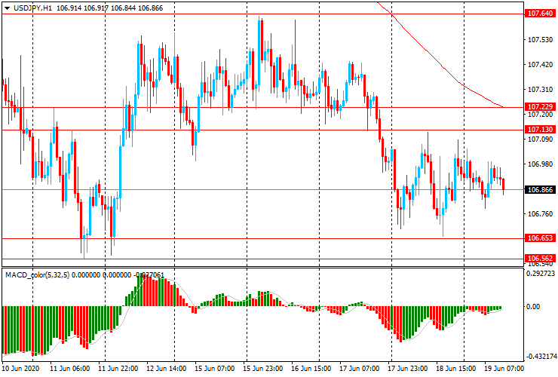Click the 0.00 zero level on MACD scale
This screenshot has width=558, height=377.
pos(533,307)
